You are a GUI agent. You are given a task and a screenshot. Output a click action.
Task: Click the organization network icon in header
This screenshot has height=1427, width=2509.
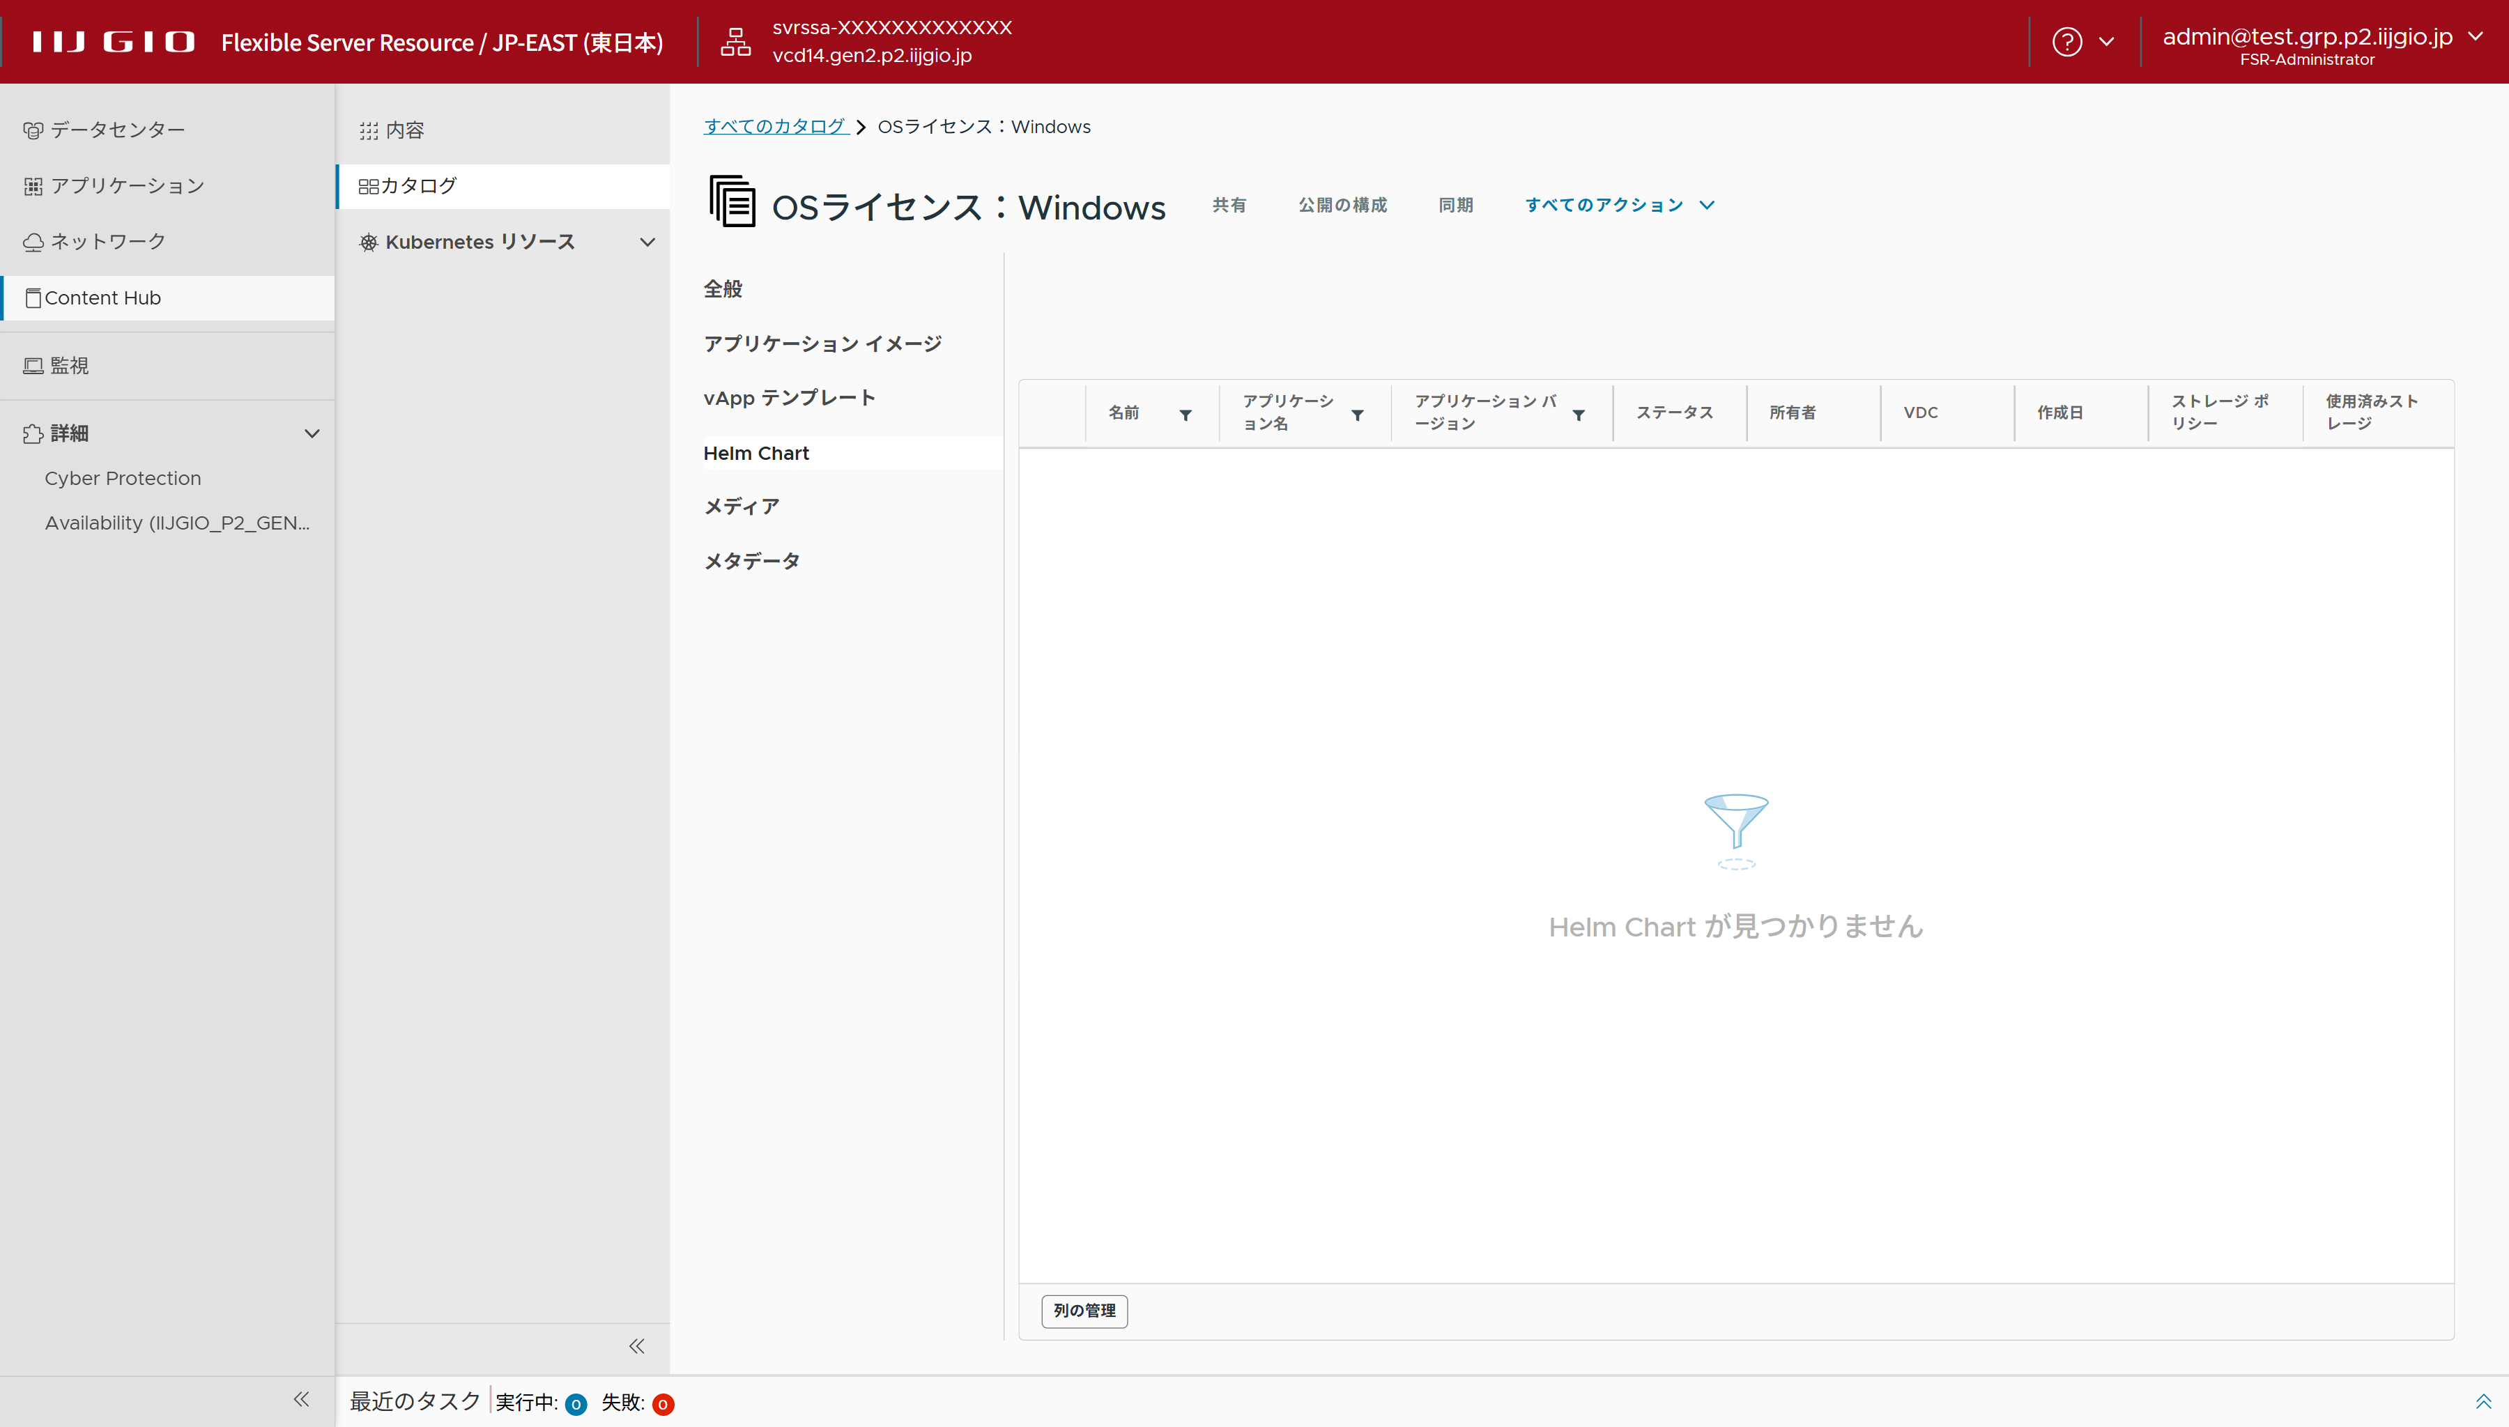coord(735,42)
